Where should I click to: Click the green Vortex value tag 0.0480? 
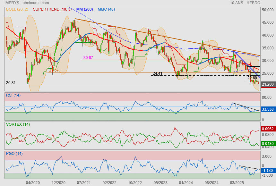(268, 144)
